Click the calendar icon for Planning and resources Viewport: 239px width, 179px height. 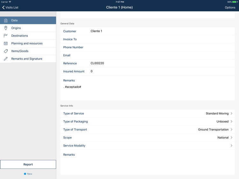(x=6, y=43)
